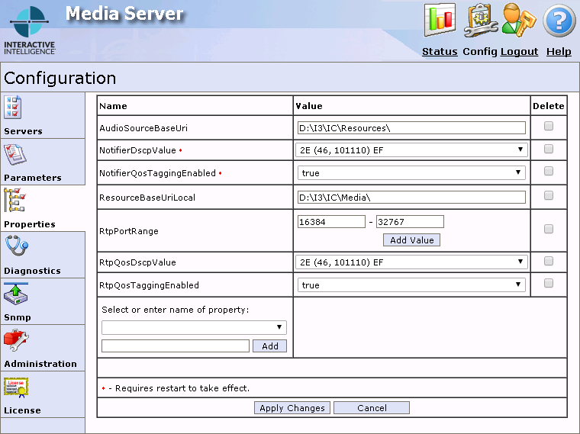Click the Config gear and wrench icon

coord(481,21)
